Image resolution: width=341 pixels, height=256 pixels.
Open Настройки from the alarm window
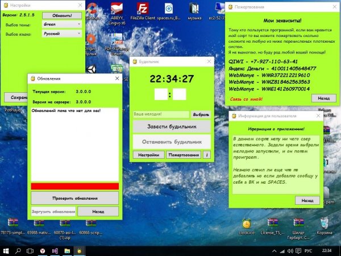click(148, 154)
